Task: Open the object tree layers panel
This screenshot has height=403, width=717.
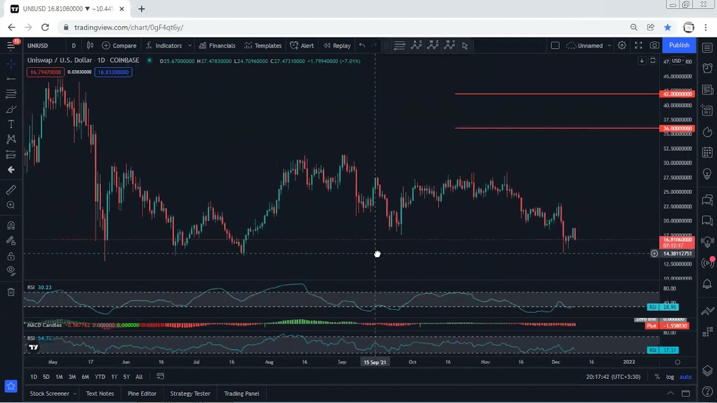Action: tap(707, 371)
